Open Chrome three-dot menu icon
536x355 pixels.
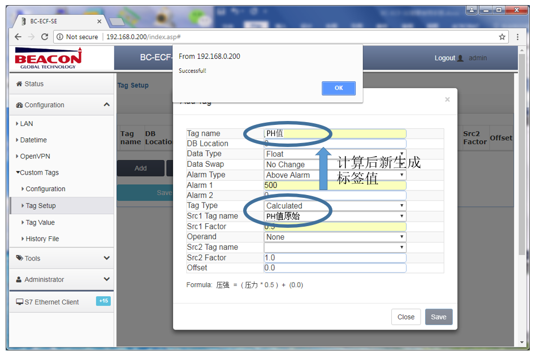click(x=517, y=37)
